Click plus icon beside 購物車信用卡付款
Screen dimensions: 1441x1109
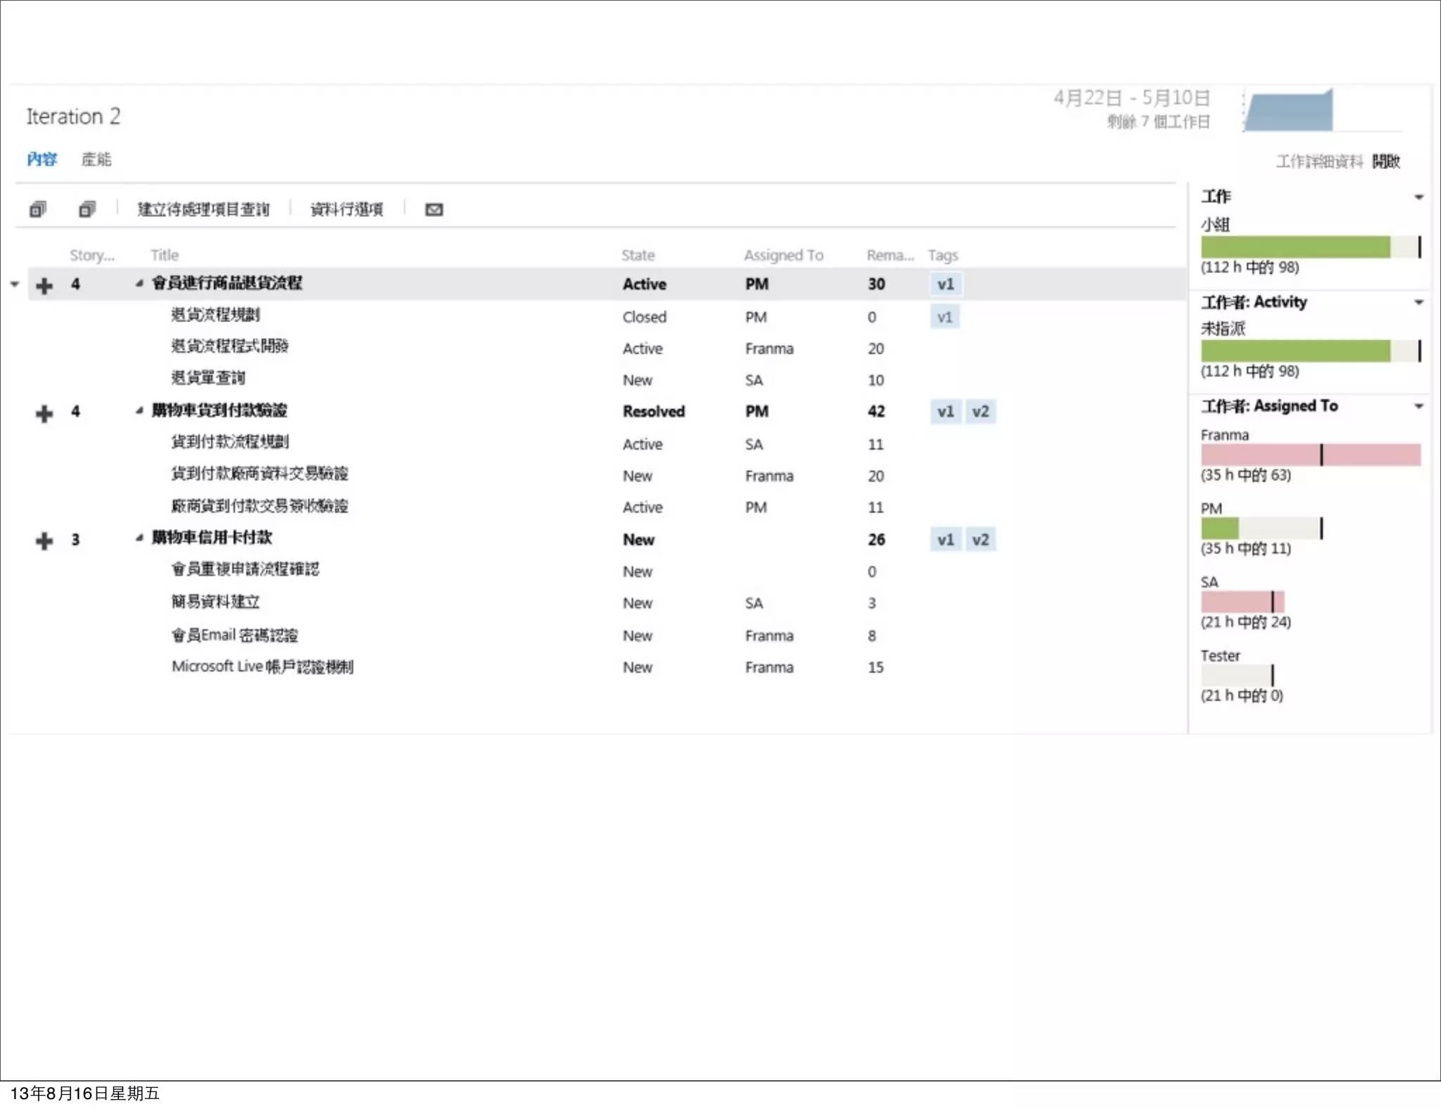coord(44,540)
